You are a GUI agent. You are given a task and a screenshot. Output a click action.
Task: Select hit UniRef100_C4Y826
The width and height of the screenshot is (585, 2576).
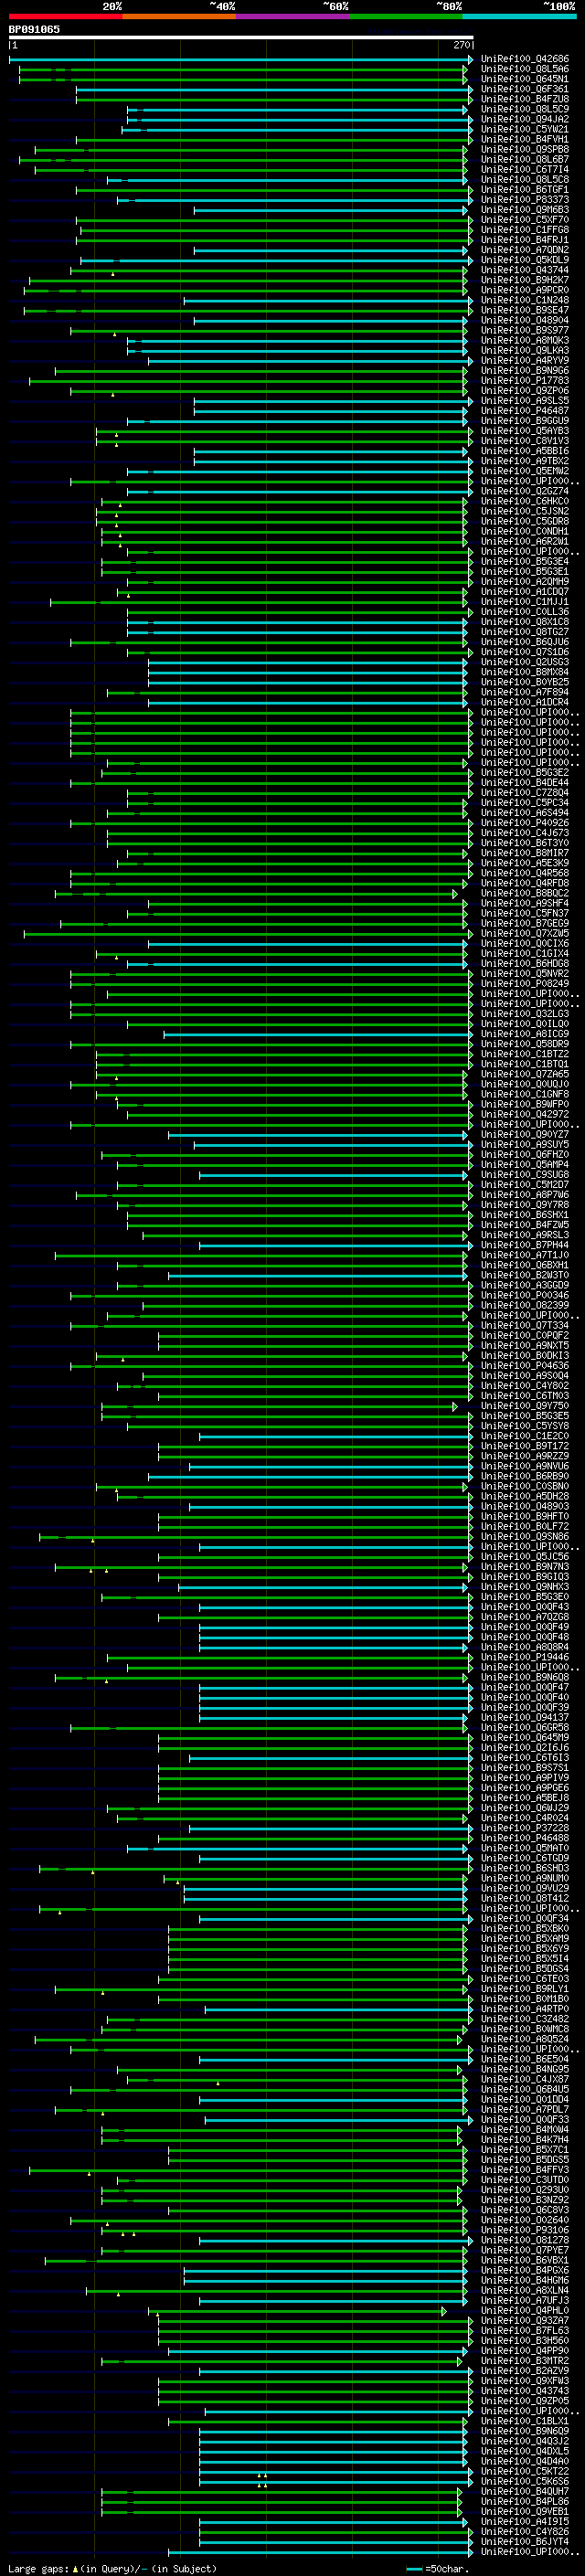[525, 2532]
